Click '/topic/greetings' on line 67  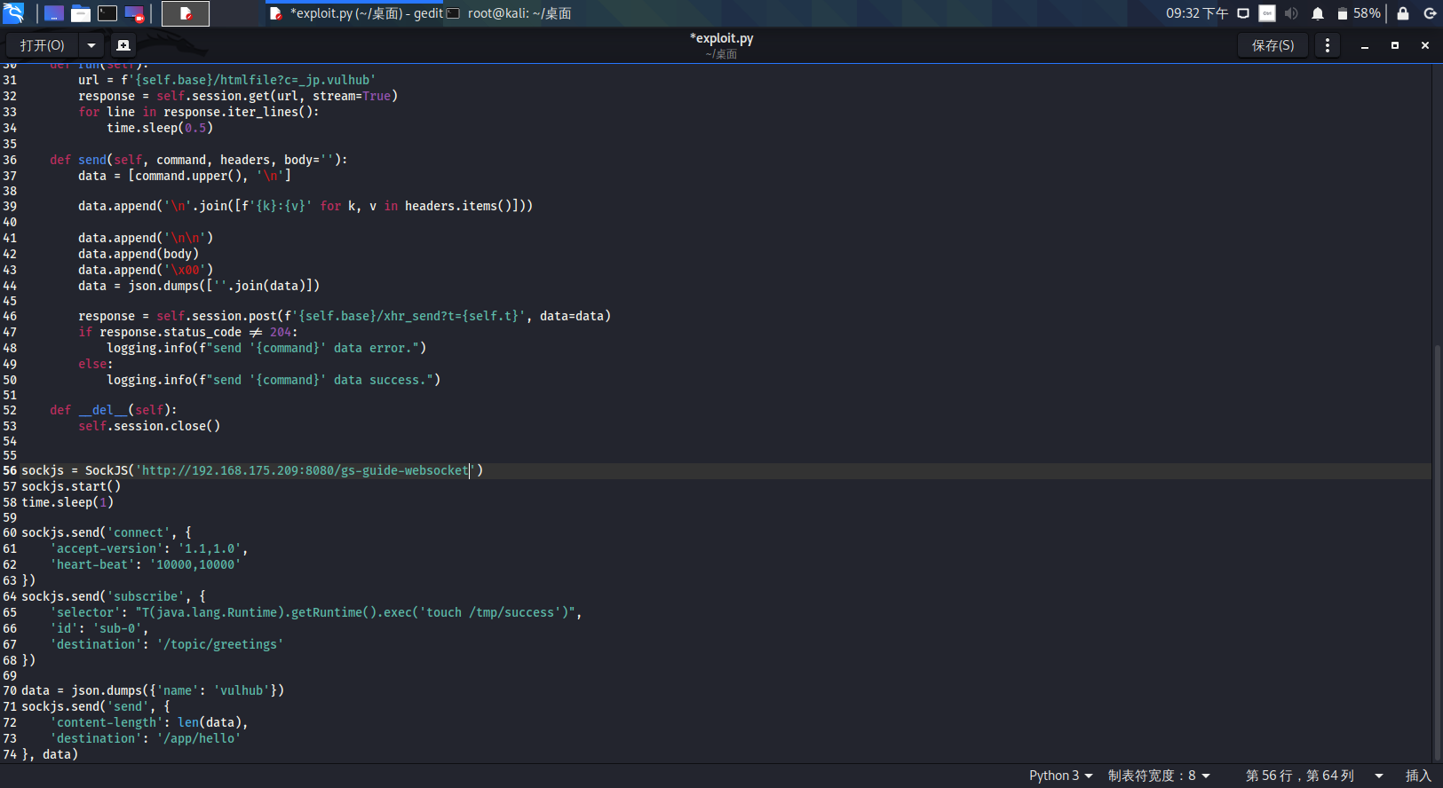click(x=220, y=644)
